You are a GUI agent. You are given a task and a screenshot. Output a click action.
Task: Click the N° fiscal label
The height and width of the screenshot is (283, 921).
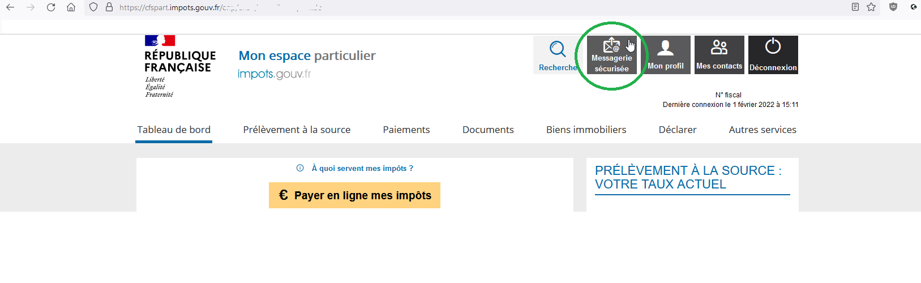(x=729, y=95)
